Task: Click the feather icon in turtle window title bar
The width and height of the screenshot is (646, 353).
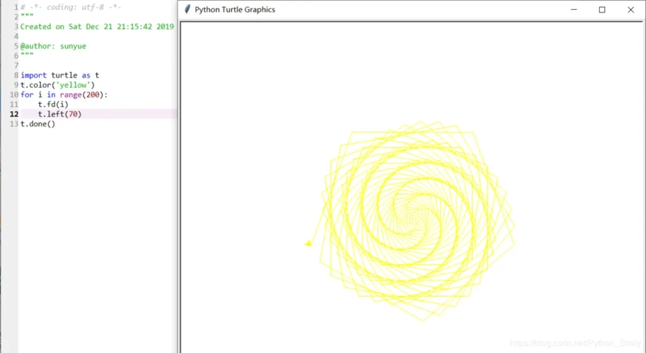Action: 188,10
